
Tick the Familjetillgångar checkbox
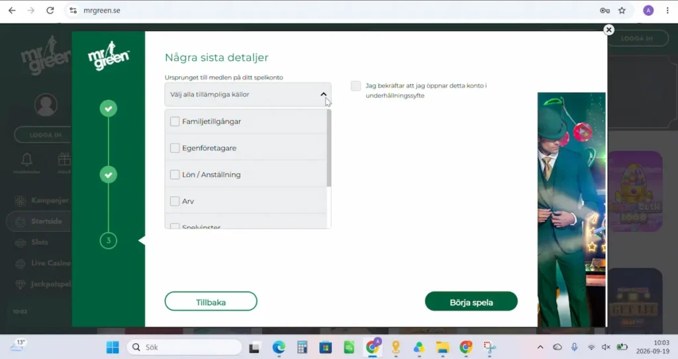tap(175, 121)
